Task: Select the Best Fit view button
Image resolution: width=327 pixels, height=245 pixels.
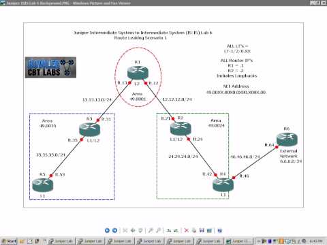Action: click(125, 231)
